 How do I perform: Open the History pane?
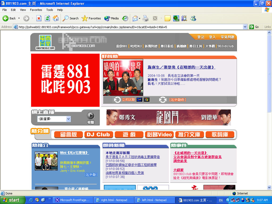(x=125, y=18)
